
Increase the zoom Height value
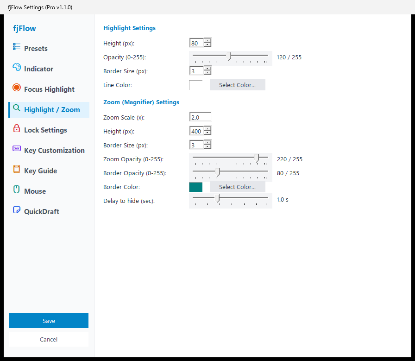tap(207, 129)
